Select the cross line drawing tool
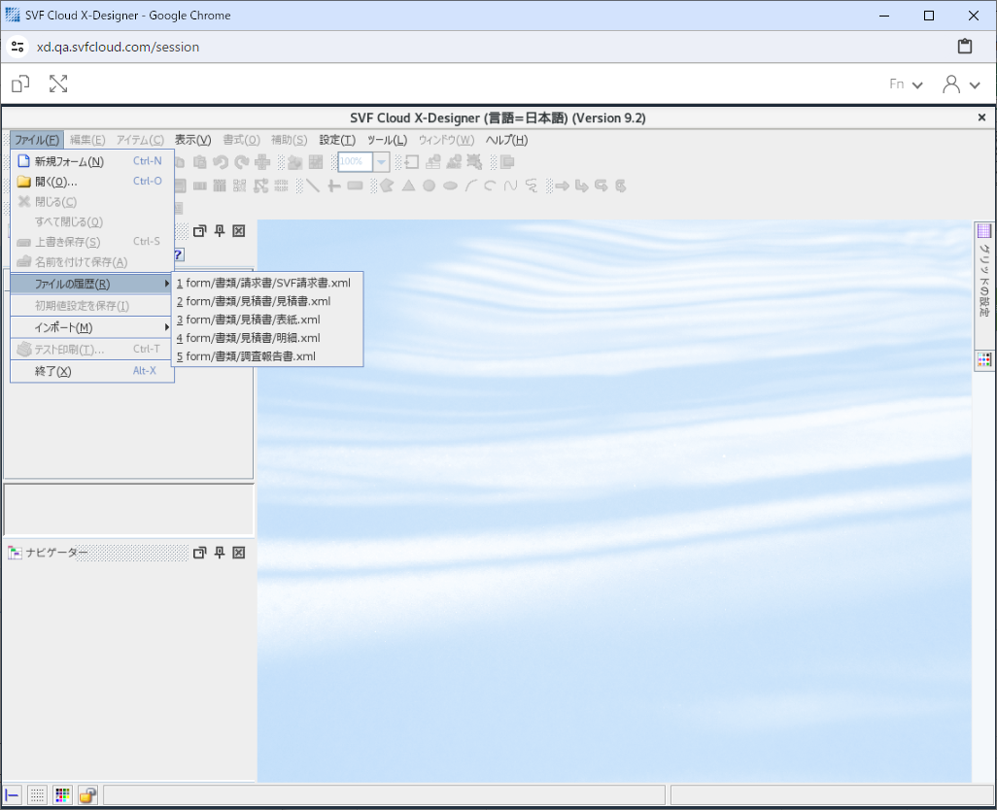Screen dimensions: 997x810 [x=334, y=186]
